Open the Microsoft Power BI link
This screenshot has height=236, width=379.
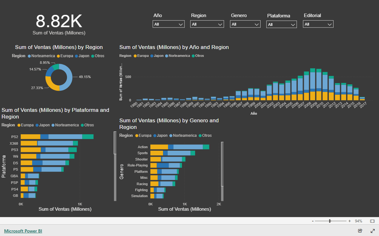click(x=23, y=231)
